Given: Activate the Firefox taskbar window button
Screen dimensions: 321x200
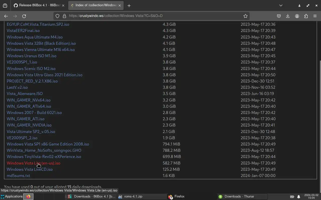Looking at the screenshot, I should tap(192, 196).
